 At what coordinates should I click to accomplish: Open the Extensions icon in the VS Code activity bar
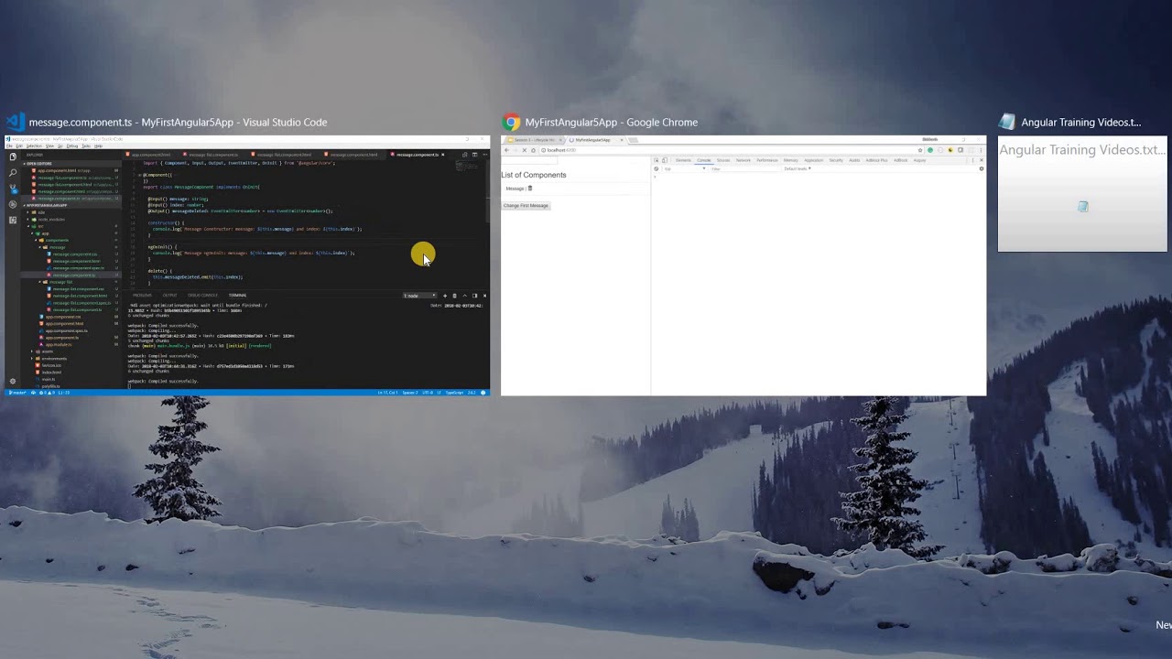[x=13, y=220]
